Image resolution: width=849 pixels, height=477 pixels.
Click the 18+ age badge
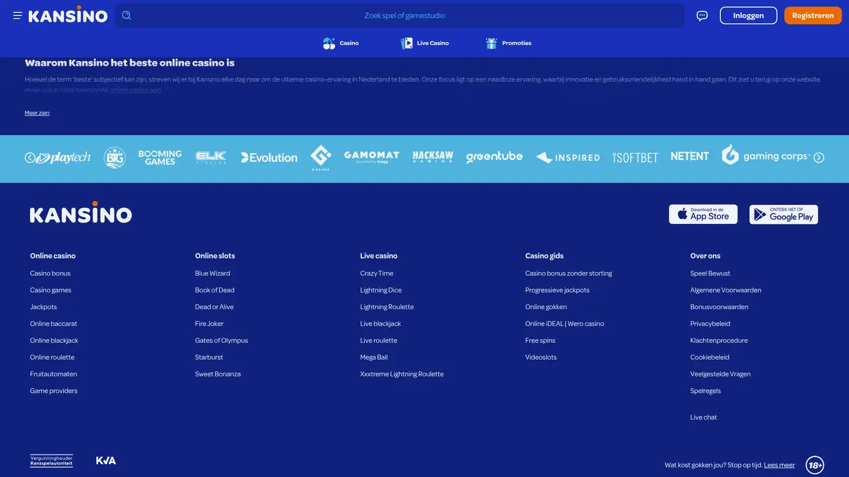[x=815, y=465]
